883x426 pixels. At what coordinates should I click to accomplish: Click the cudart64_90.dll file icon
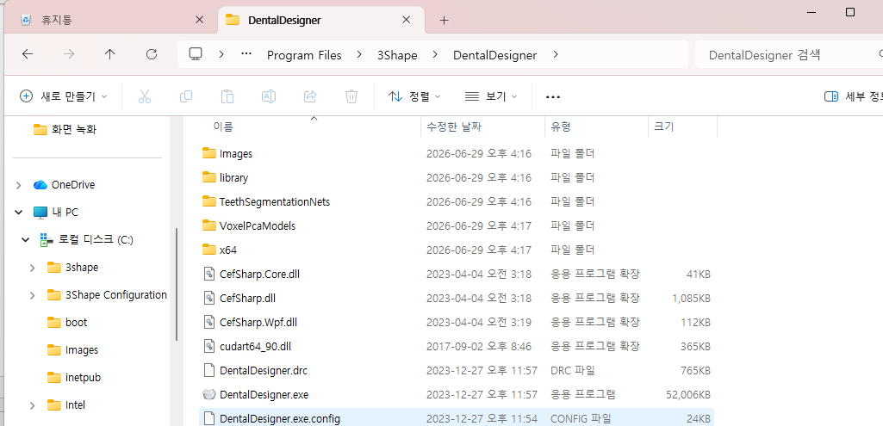coord(209,345)
